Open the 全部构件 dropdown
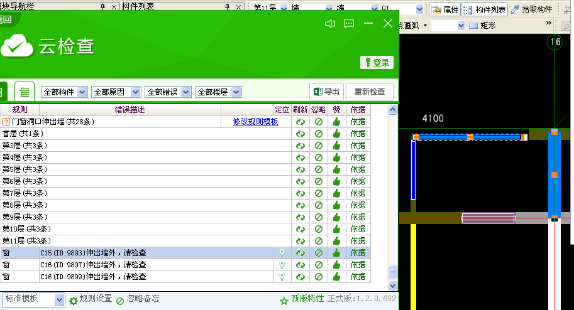574x310 pixels. tap(64, 92)
